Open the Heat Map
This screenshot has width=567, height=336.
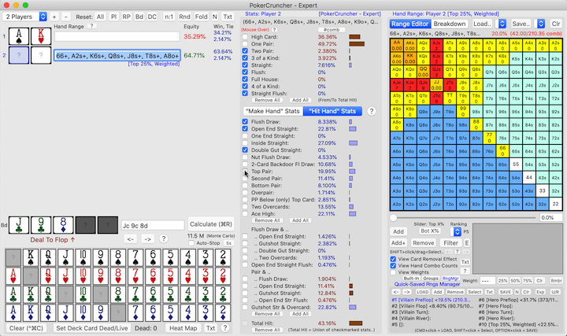click(x=183, y=328)
